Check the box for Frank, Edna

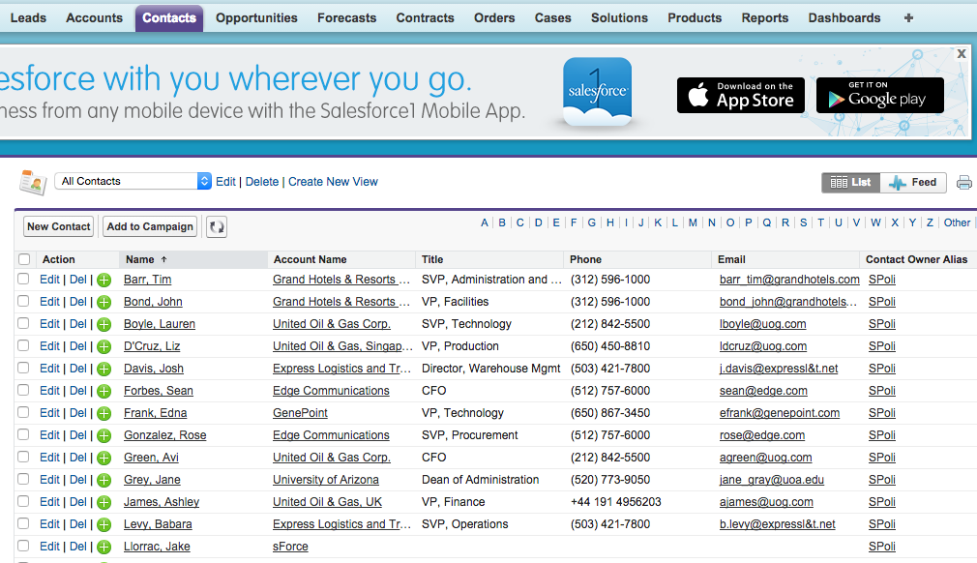click(x=23, y=412)
